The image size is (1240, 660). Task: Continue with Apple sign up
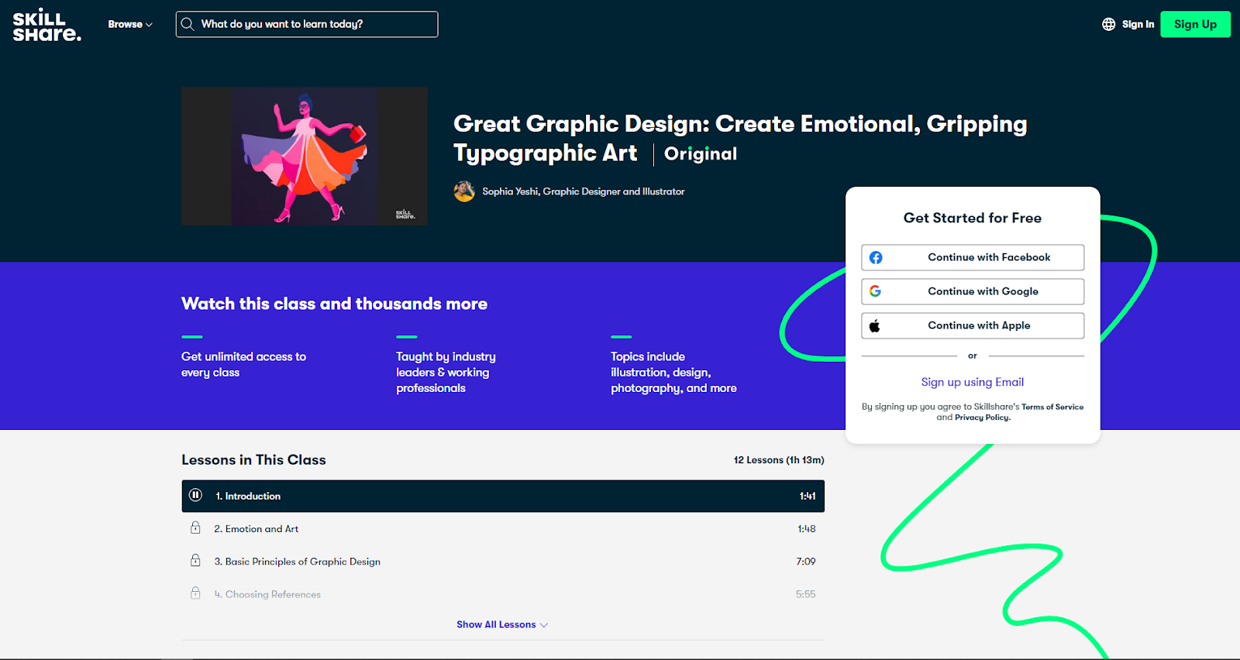(x=973, y=325)
